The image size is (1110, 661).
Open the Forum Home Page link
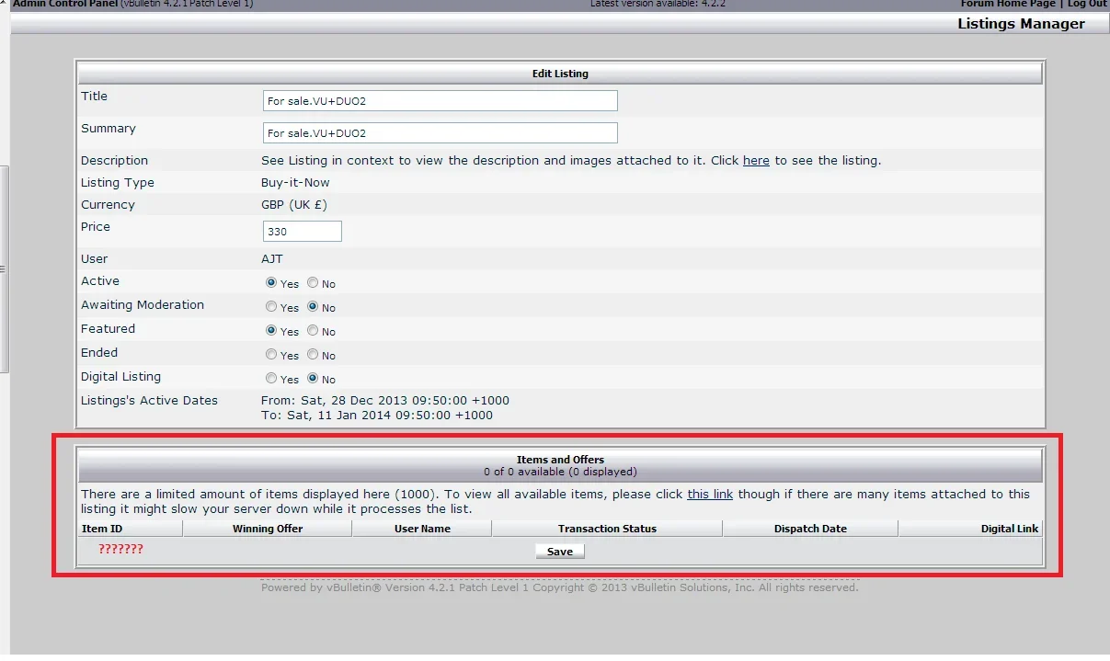(x=1008, y=4)
